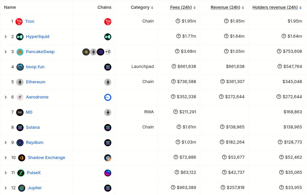Click the Solana chain icon in boop.fun row
Viewport: 307px width, 195px height.
(x=108, y=67)
